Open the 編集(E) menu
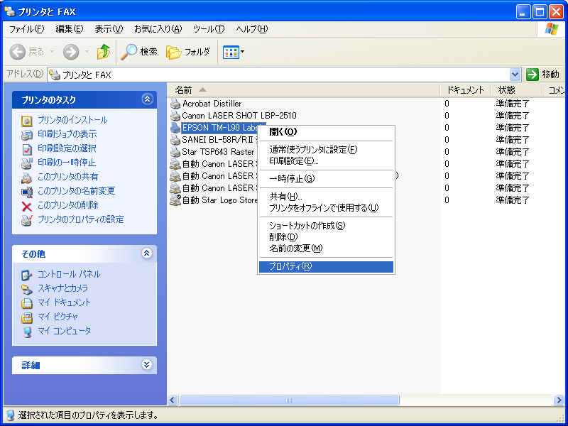The height and width of the screenshot is (426, 568). [x=69, y=29]
